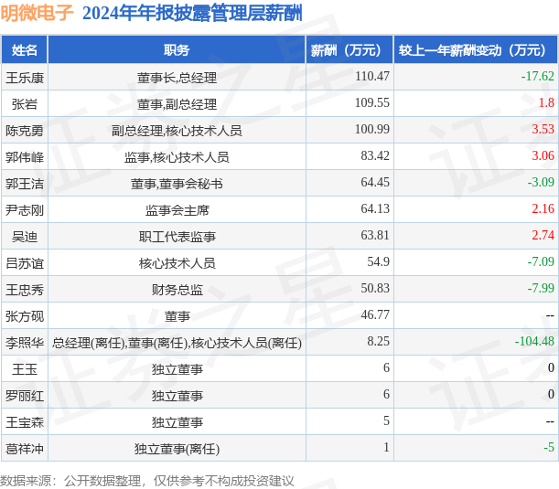Select the name 王忠秀

pyautogui.click(x=24, y=290)
